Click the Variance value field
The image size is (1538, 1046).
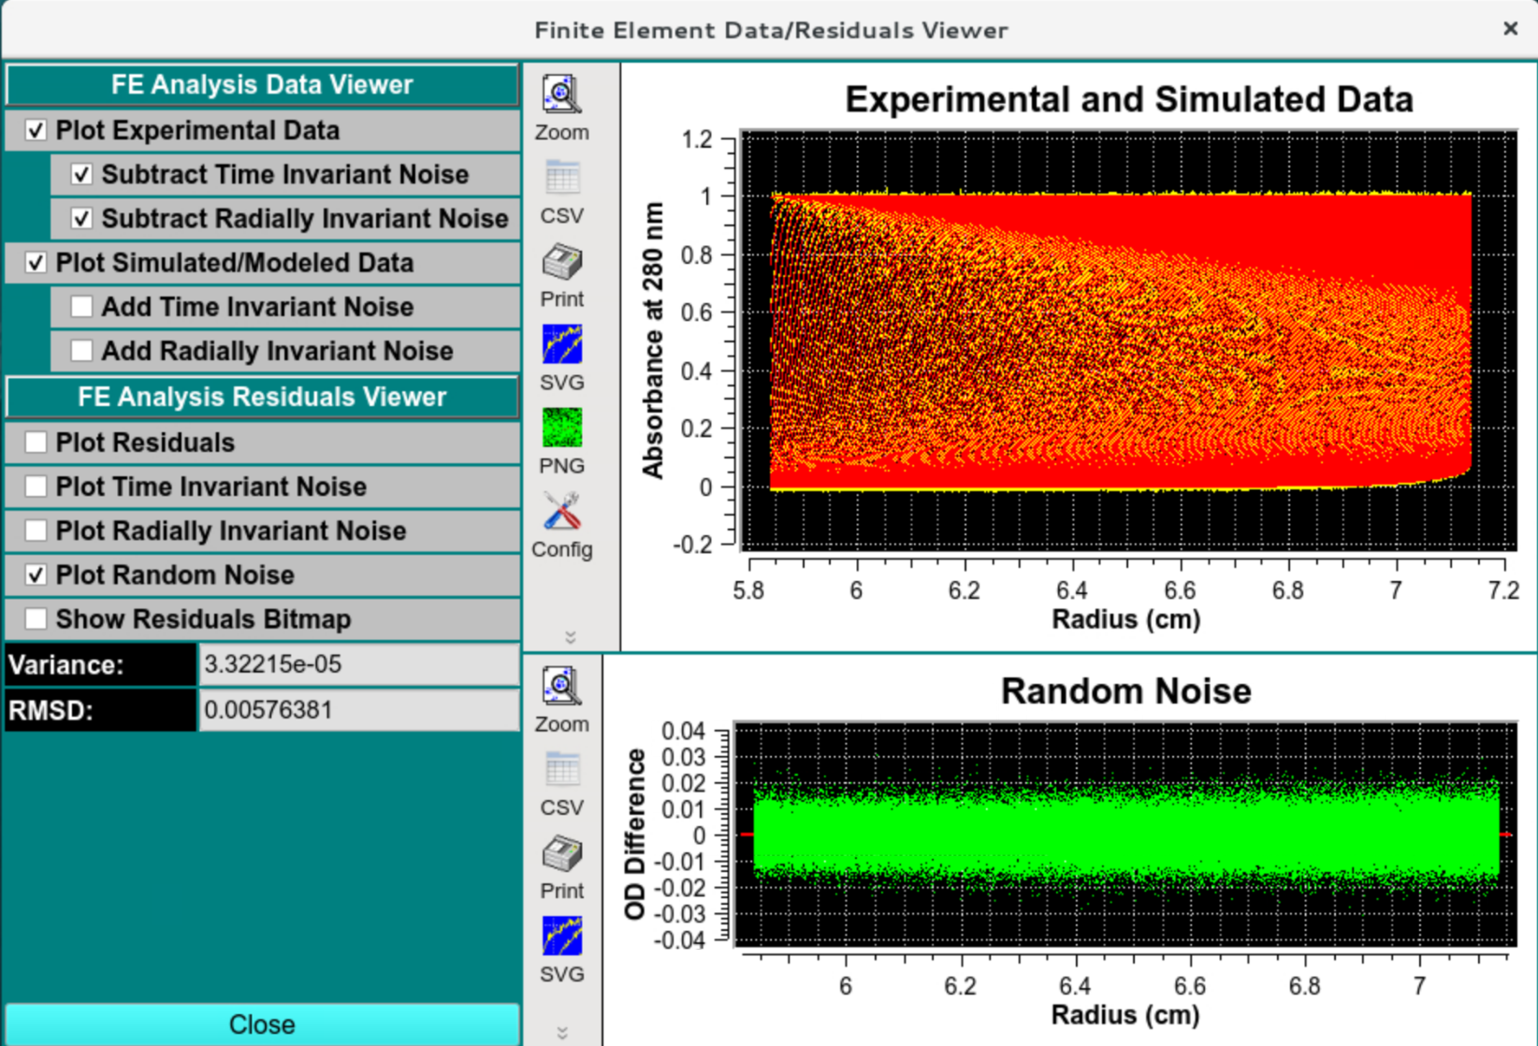[x=358, y=664]
